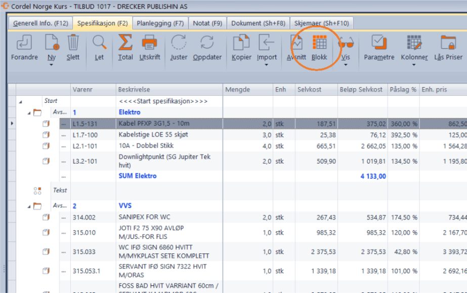Click the sum value '4 133,00'
This screenshot has height=293, width=467.
(373, 176)
